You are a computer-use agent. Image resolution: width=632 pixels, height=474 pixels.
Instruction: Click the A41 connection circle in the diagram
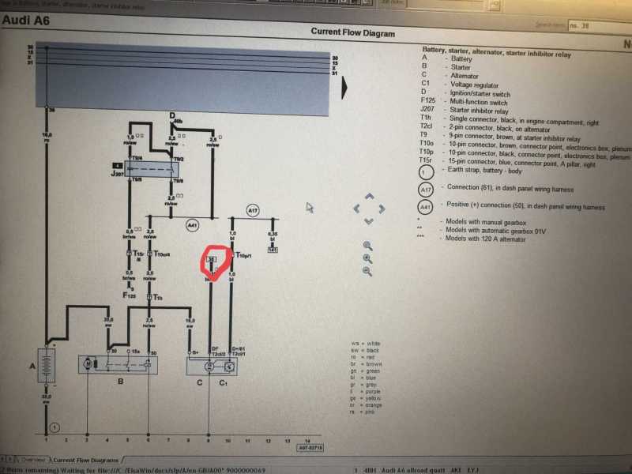[192, 226]
